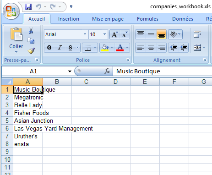The width and height of the screenshot is (212, 175).
Task: Toggle italic (I) formatting
Action: (x=60, y=48)
